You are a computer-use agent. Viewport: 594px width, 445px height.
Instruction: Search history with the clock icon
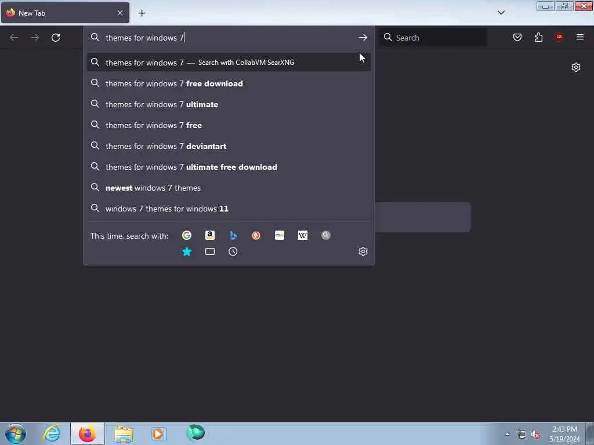(x=233, y=251)
